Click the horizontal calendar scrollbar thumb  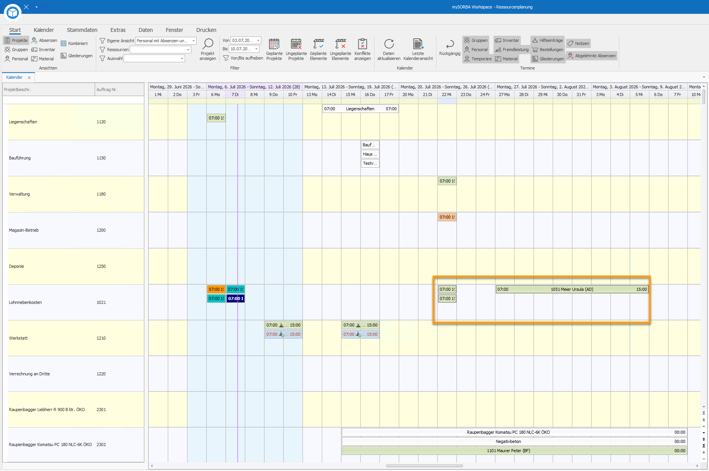(424, 466)
